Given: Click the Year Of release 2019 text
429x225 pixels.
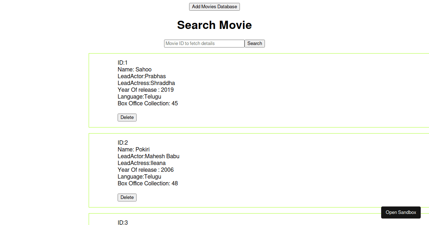Looking at the screenshot, I should (146, 90).
